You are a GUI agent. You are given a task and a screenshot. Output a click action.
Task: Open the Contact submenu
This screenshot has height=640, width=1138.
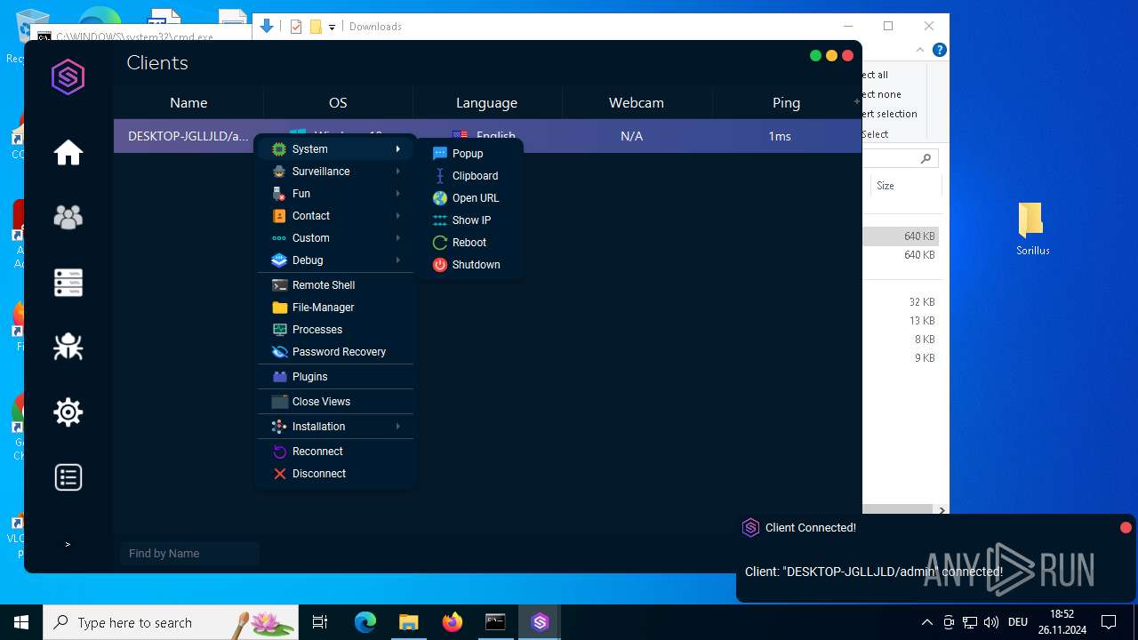[x=336, y=216]
